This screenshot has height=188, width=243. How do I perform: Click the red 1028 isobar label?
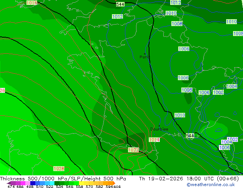tap(59, 168)
